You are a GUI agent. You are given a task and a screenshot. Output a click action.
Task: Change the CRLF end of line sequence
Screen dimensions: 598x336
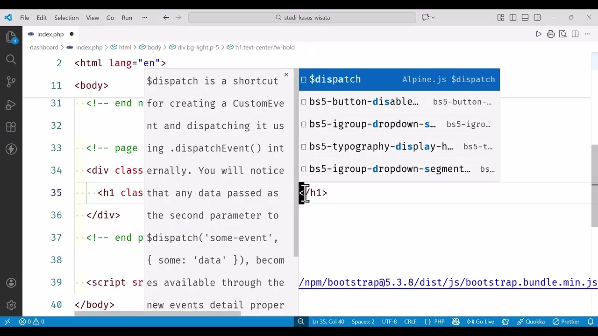click(x=410, y=322)
